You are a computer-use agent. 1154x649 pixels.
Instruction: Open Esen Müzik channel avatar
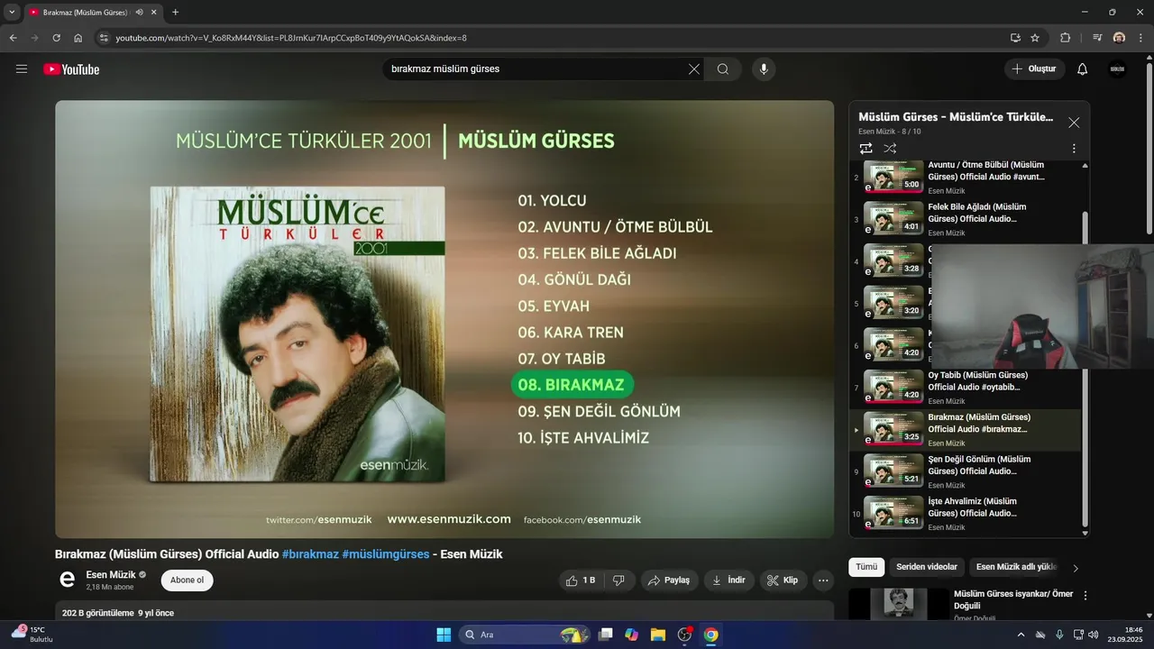tap(67, 580)
